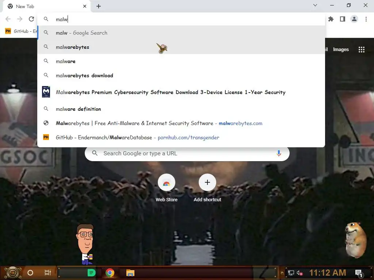Click the flying bug desktop pet

point(162,48)
